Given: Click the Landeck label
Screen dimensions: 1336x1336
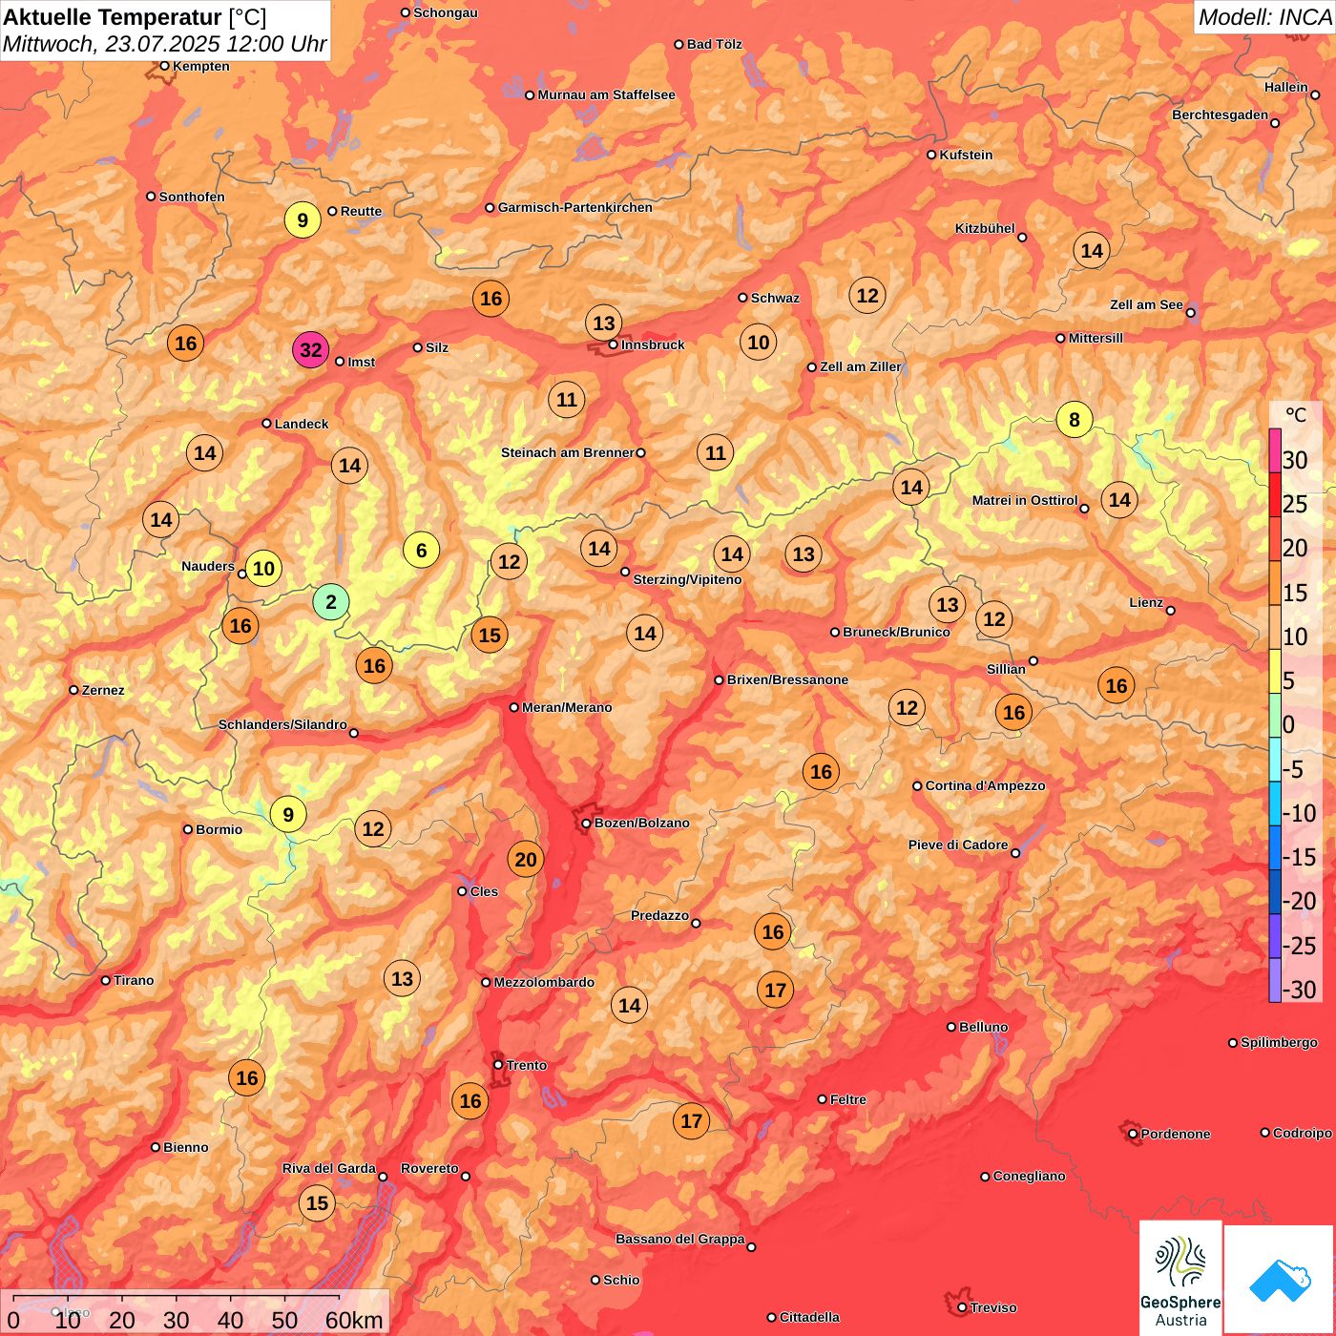Looking at the screenshot, I should coord(302,424).
